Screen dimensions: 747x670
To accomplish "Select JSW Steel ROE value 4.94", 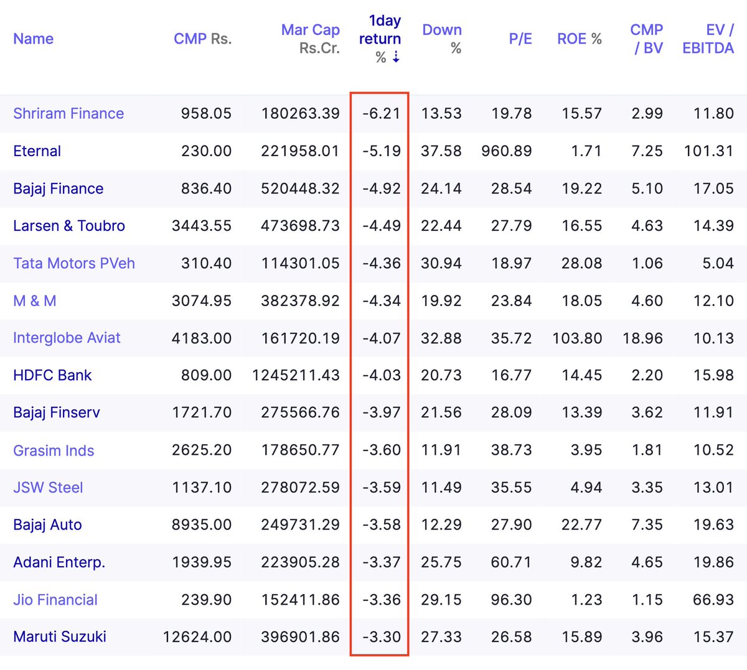I will 586,488.
